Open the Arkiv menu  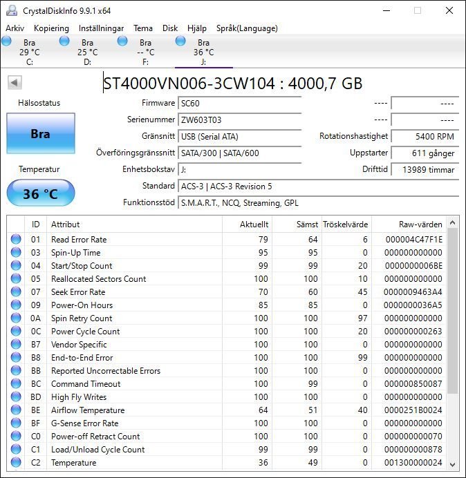[15, 28]
